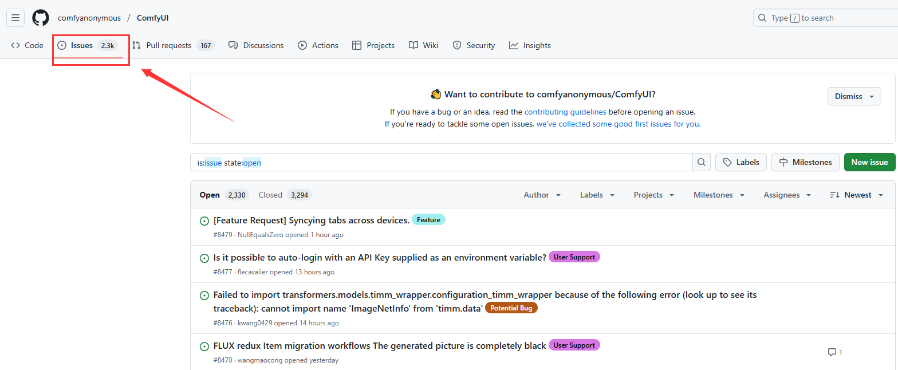898x370 pixels.
Task: Focus the 'Type / to search' box
Action: click(x=825, y=18)
